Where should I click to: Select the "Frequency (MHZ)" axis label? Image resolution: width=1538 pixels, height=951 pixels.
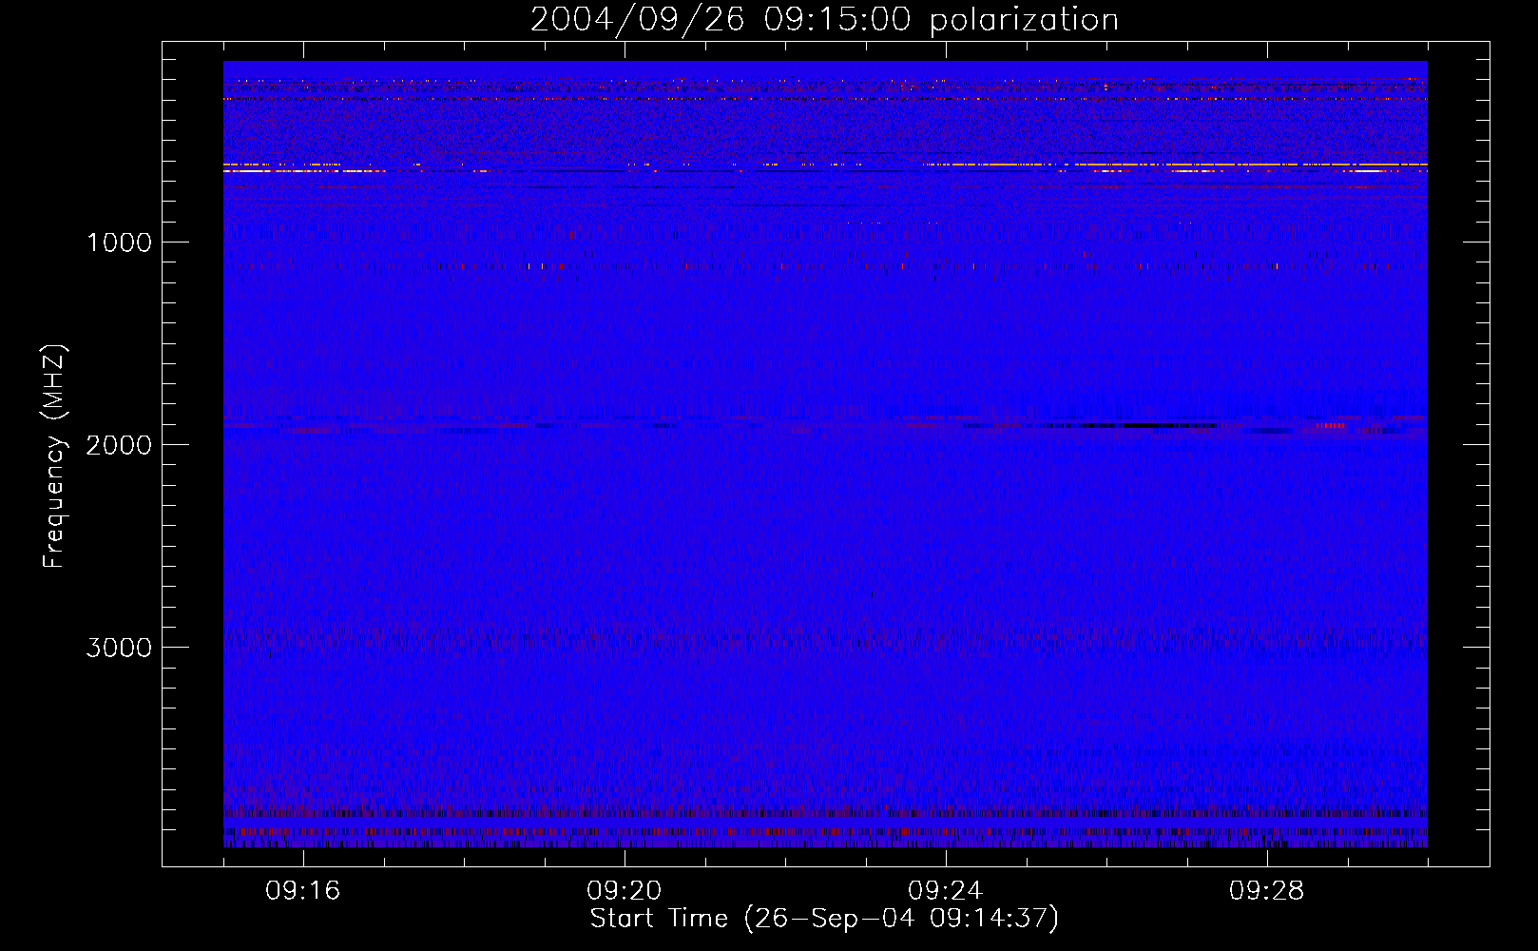click(54, 456)
